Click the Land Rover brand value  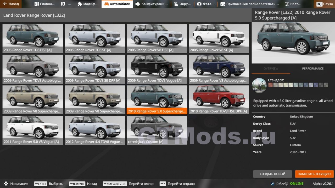pos(298,131)
